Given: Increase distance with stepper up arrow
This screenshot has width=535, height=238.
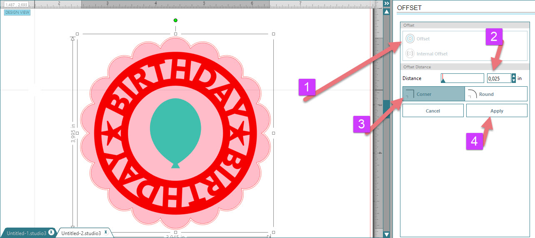Looking at the screenshot, I should pyautogui.click(x=514, y=76).
